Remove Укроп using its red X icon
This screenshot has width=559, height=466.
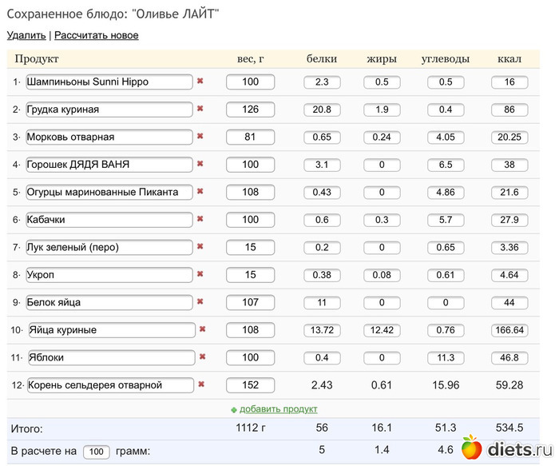pyautogui.click(x=200, y=274)
